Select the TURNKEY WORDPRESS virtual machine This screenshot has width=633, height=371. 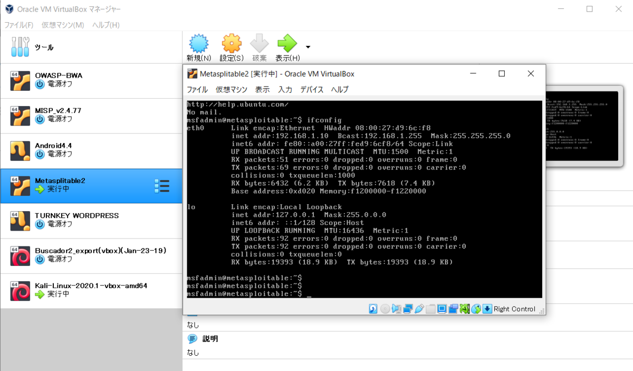pos(91,221)
